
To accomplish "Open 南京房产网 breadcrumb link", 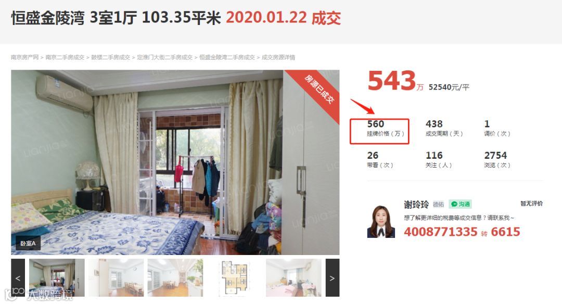I will [x=24, y=57].
